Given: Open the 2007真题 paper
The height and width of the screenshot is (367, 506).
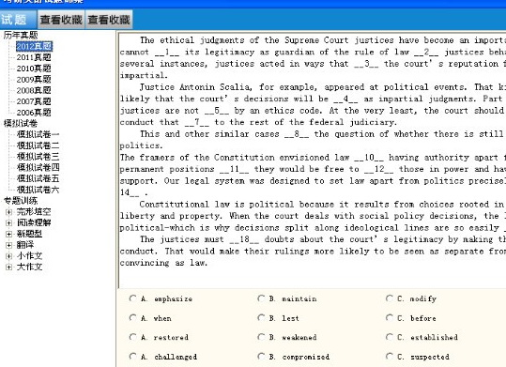Looking at the screenshot, I should 34,101.
